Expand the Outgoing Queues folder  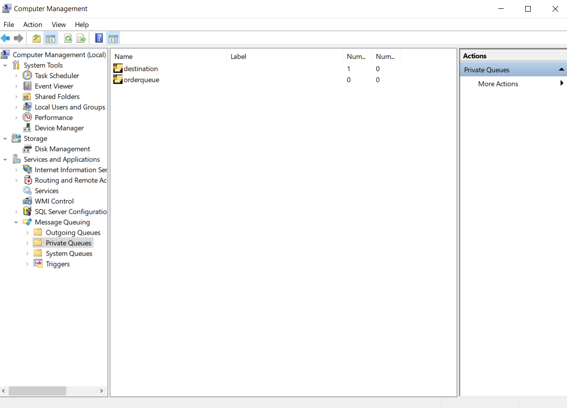pyautogui.click(x=27, y=233)
